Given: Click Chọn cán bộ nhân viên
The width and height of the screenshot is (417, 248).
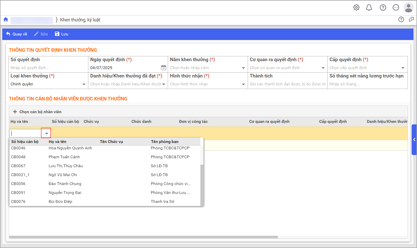Looking at the screenshot, I should click(37, 112).
